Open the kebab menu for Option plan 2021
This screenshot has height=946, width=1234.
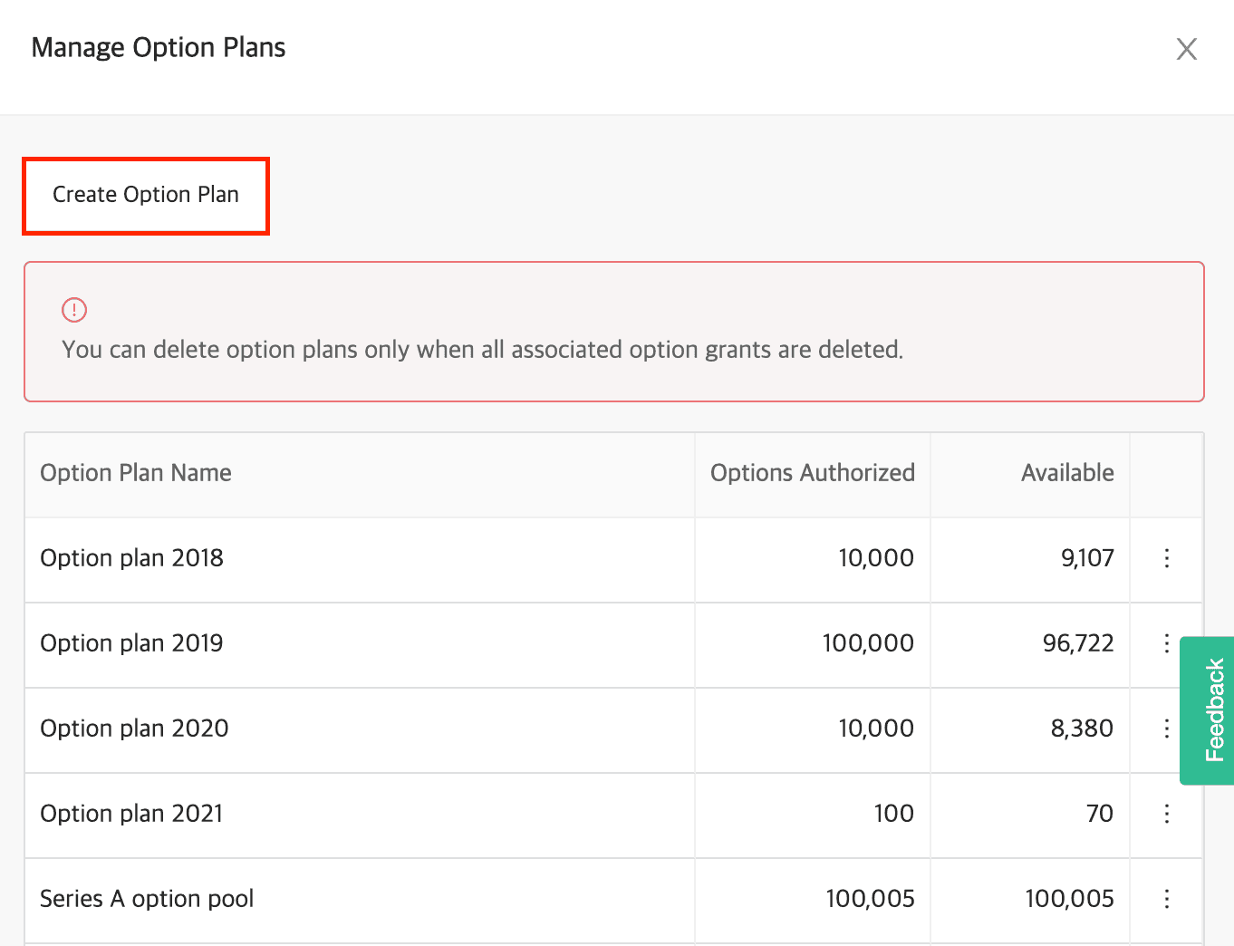click(1166, 815)
